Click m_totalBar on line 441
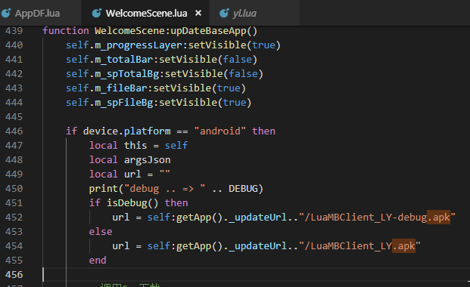This screenshot has height=287, width=470. tap(124, 60)
